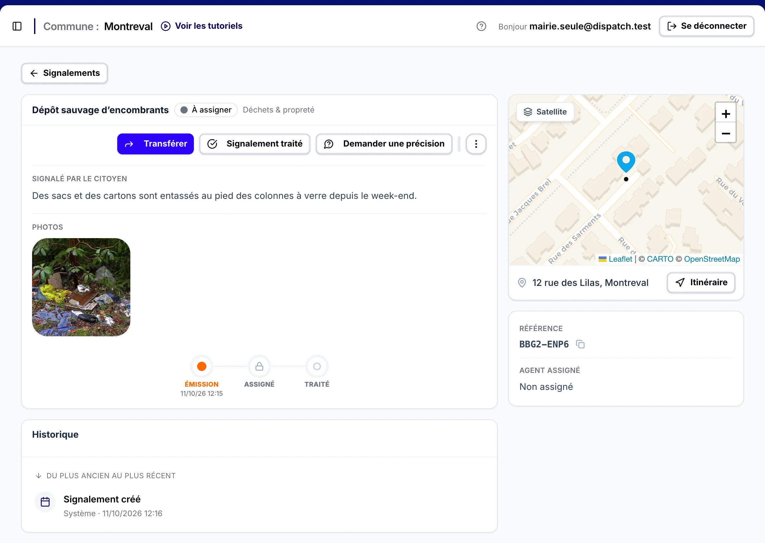Click the commune name 'Montreval'
The height and width of the screenshot is (543, 765).
click(128, 26)
